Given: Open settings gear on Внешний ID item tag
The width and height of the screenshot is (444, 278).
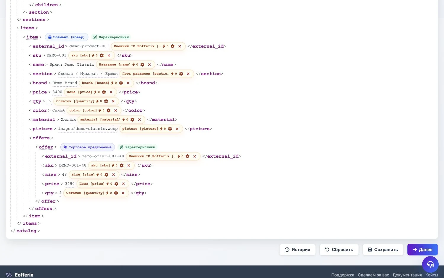Looking at the screenshot, I should [x=173, y=46].
